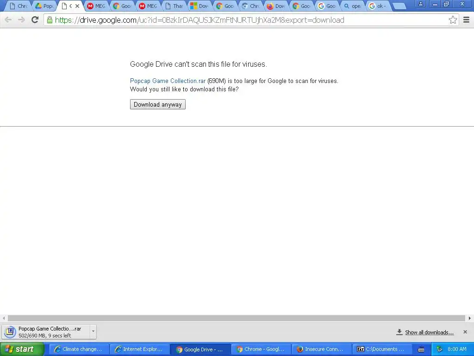The height and width of the screenshot is (356, 474).
Task: Reload the Google Drive page
Action: coord(35,20)
